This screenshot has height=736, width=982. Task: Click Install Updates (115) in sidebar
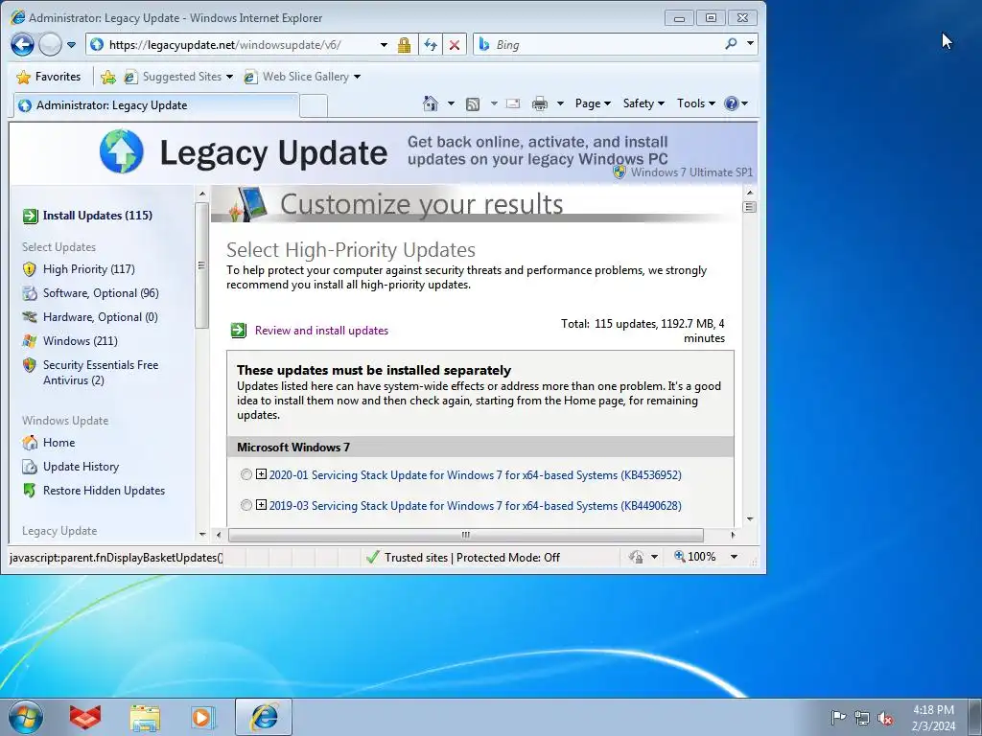click(x=97, y=216)
